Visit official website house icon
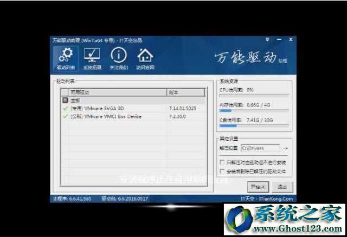 [x=145, y=58]
